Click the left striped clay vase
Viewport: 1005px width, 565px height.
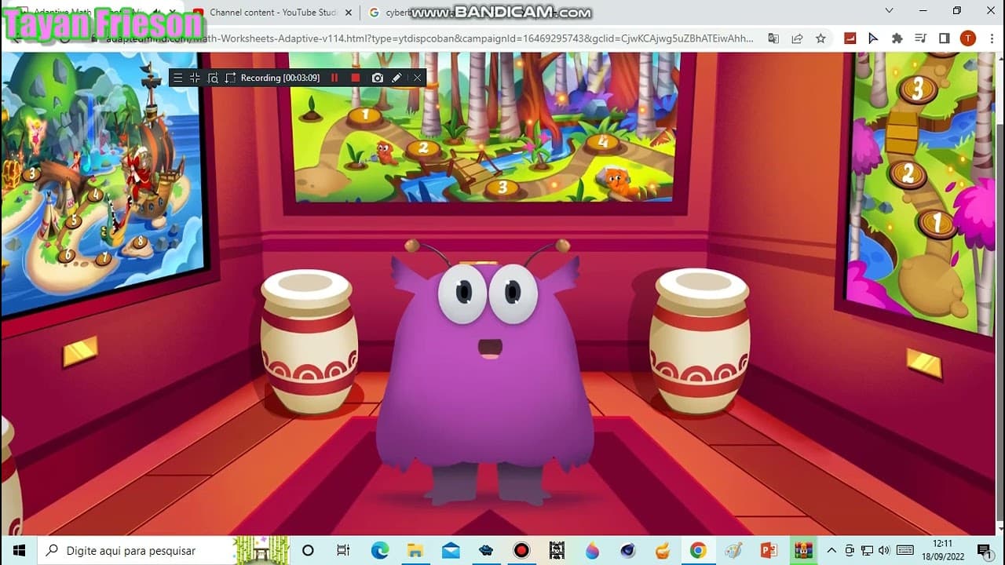coord(308,342)
